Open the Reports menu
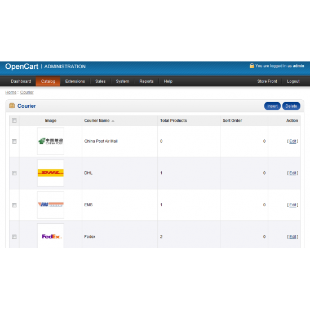310x310 pixels. point(147,81)
